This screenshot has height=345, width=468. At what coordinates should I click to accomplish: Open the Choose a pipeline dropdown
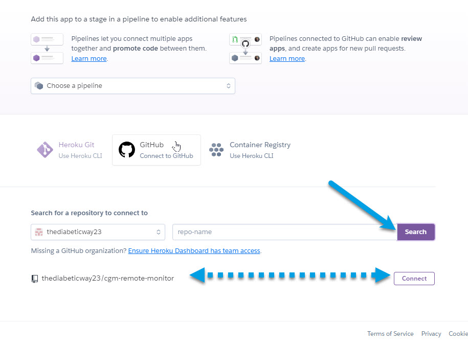coord(132,86)
